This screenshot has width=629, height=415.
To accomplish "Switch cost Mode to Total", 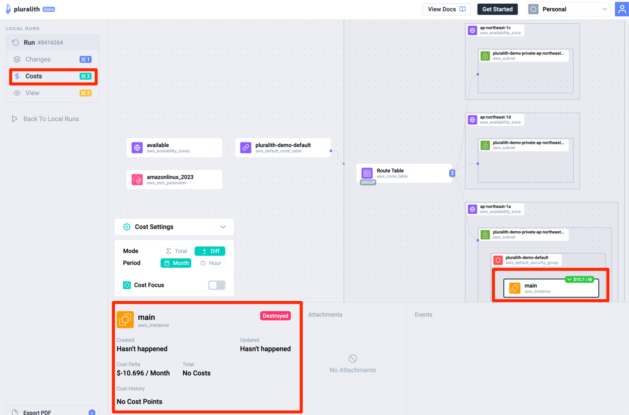I will coord(176,251).
